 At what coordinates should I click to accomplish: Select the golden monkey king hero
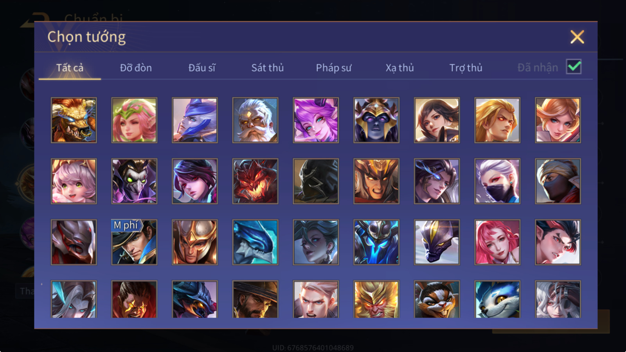click(376, 299)
